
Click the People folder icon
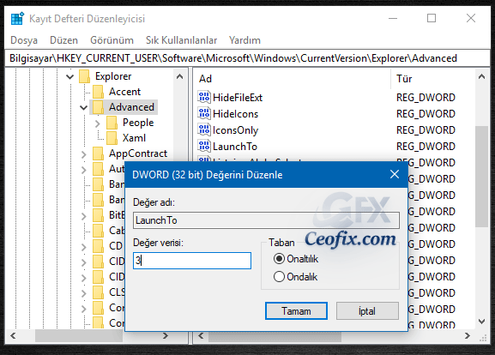112,123
